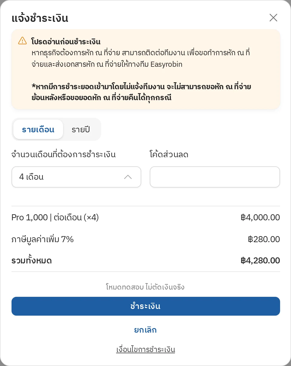Close the แจ้งชำระเงิน dialog with X icon
291x366 pixels.
(x=273, y=18)
